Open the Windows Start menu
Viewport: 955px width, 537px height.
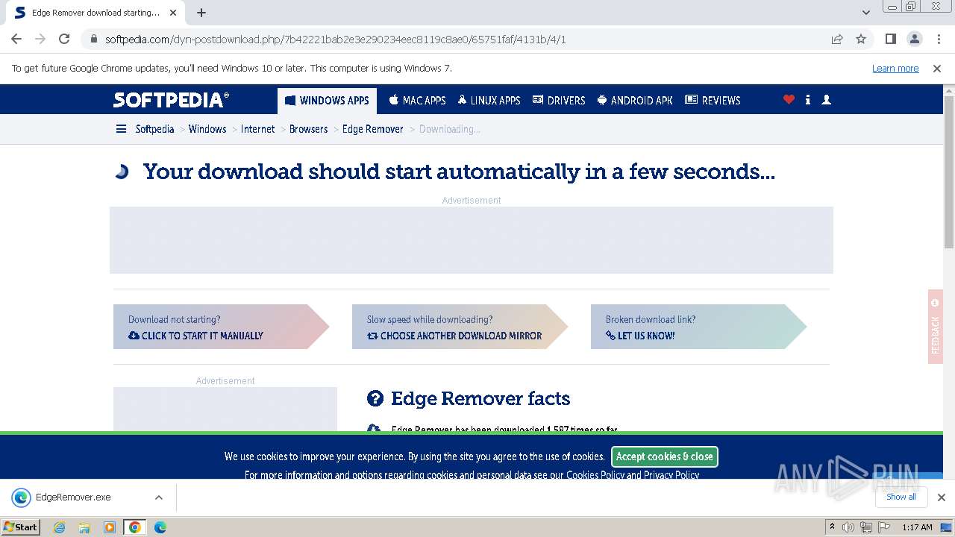21,527
